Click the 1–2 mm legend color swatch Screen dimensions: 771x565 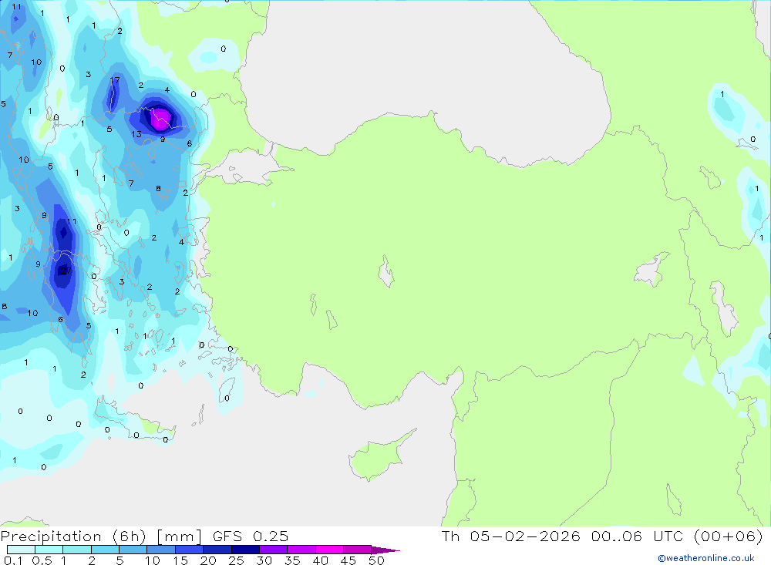[x=77, y=550]
